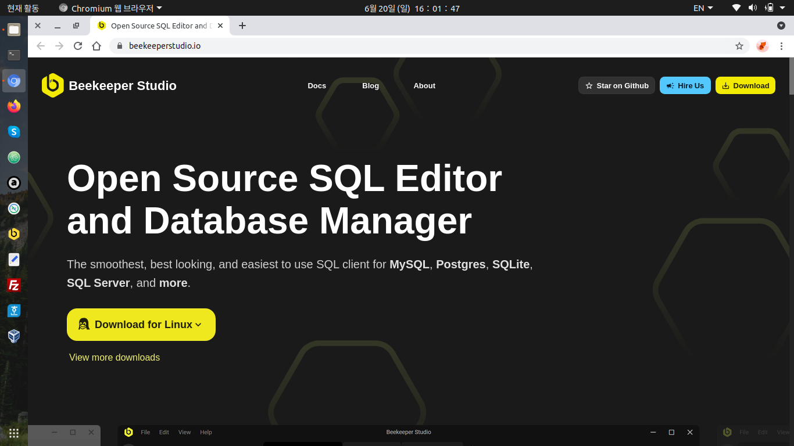Open a new browser tab
This screenshot has height=446, width=794.
pyautogui.click(x=242, y=26)
